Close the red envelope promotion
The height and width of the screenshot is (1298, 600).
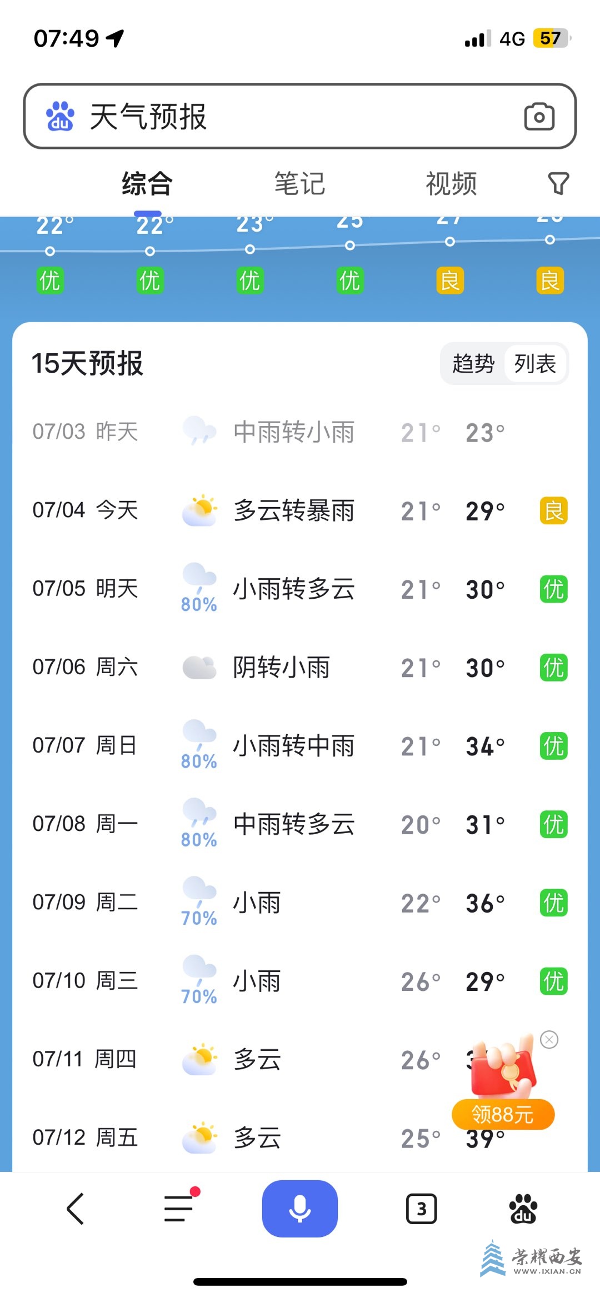coord(549,1039)
